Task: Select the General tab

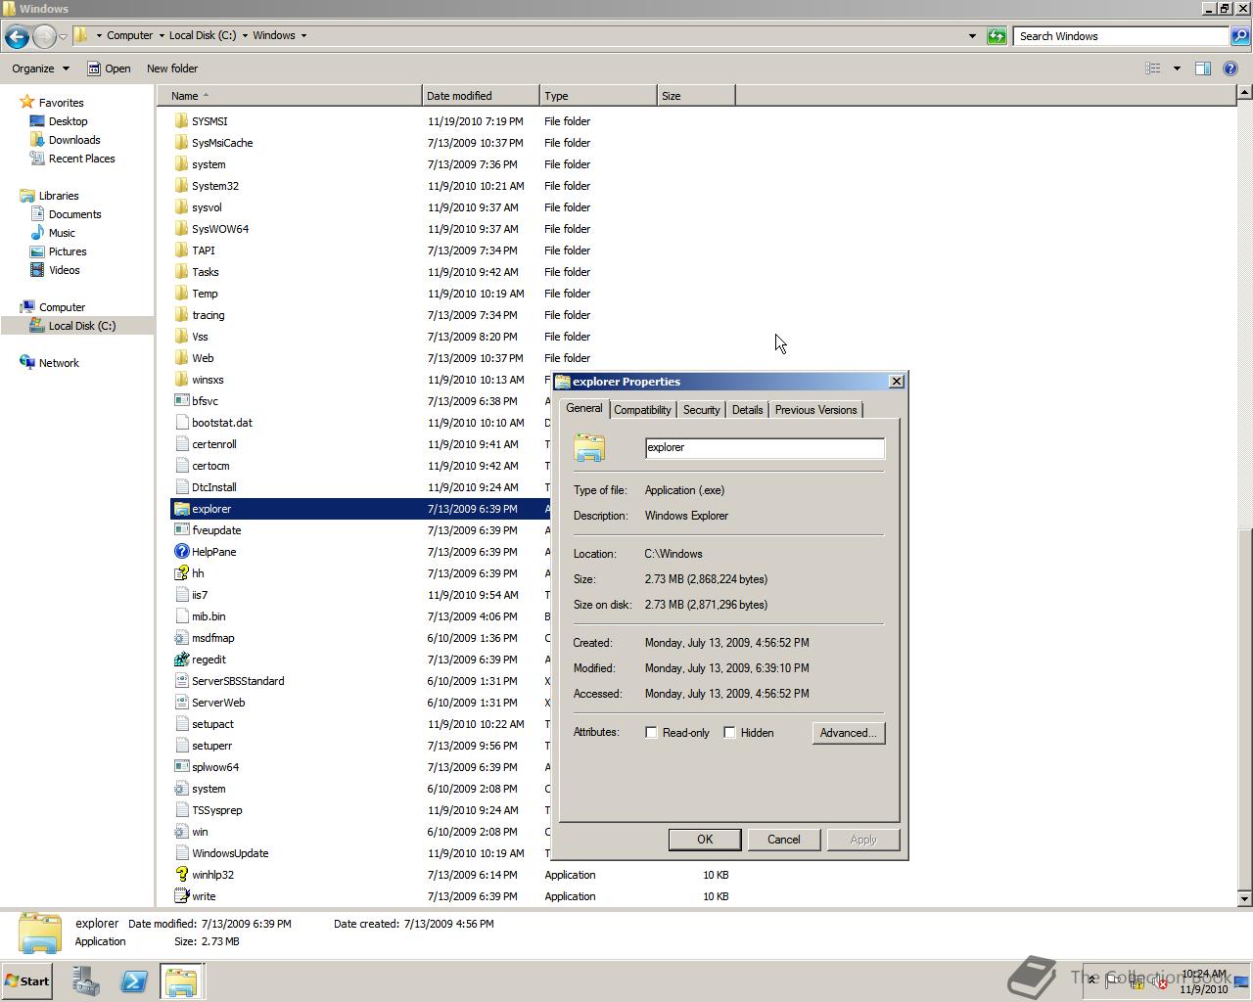Action: [584, 409]
